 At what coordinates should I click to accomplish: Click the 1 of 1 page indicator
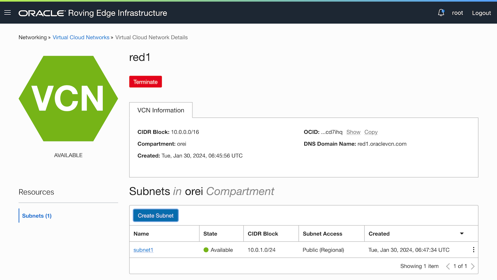click(460, 266)
